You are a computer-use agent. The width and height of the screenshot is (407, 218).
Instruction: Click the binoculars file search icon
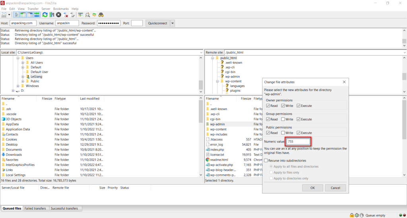[101, 15]
